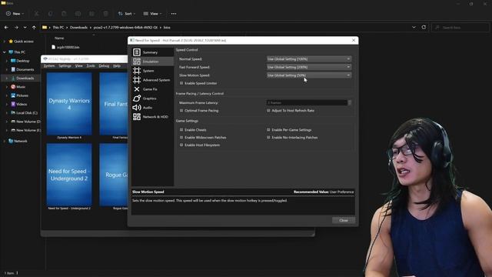
Task: Select the Need for Speed Underground 2 cover
Action: 69,175
